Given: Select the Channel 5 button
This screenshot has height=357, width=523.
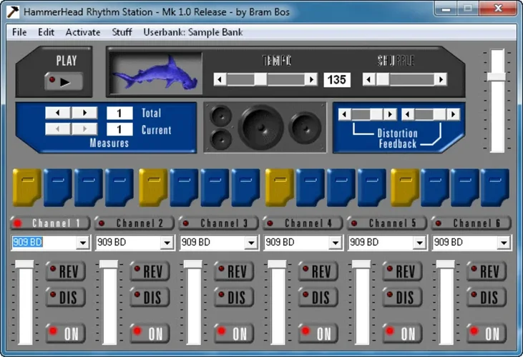Looking at the screenshot, I should (x=387, y=223).
